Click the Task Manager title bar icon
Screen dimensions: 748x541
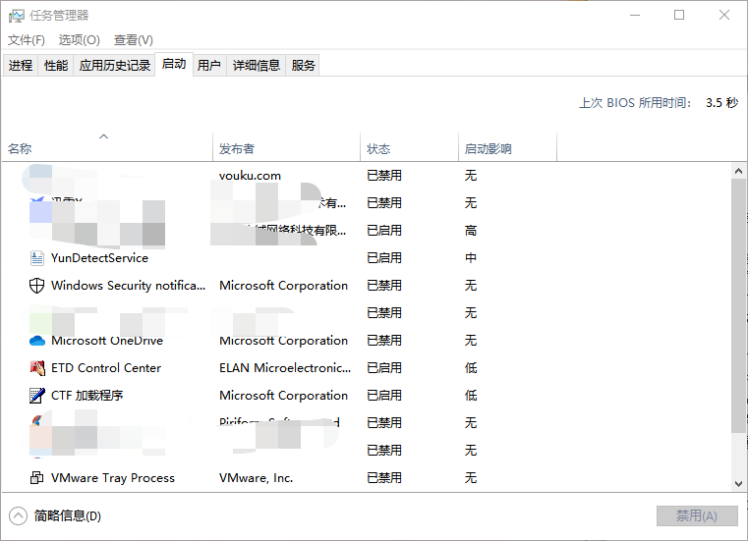point(17,16)
